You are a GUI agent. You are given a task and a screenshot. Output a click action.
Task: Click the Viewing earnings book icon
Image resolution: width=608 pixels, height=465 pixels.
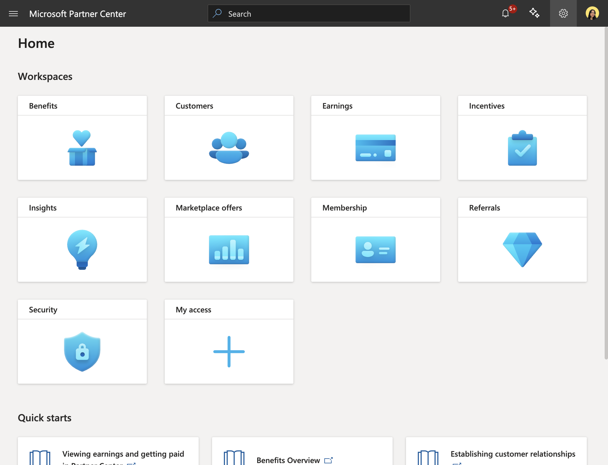pos(40,458)
